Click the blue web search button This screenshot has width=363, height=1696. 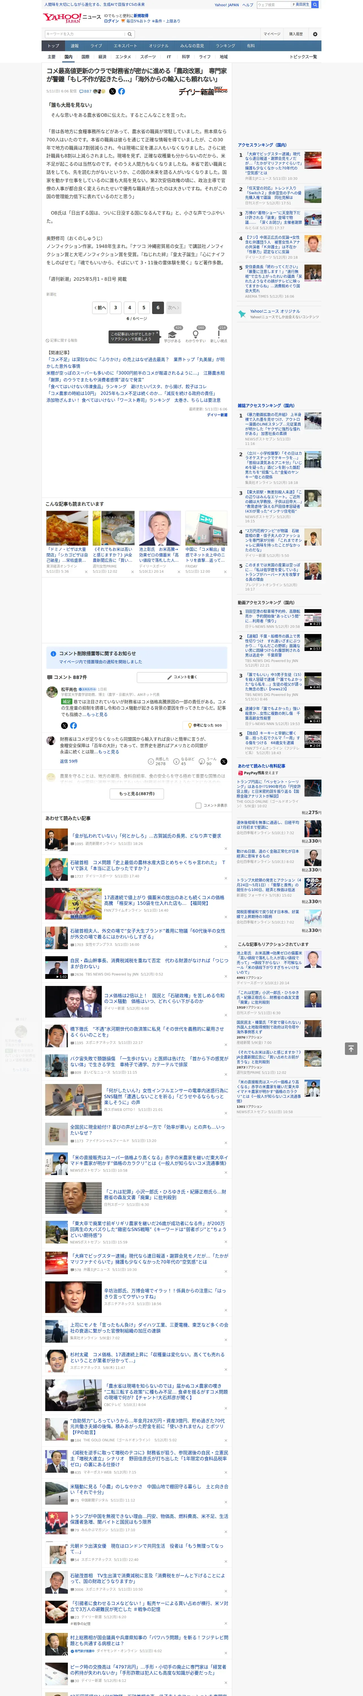coord(315,5)
